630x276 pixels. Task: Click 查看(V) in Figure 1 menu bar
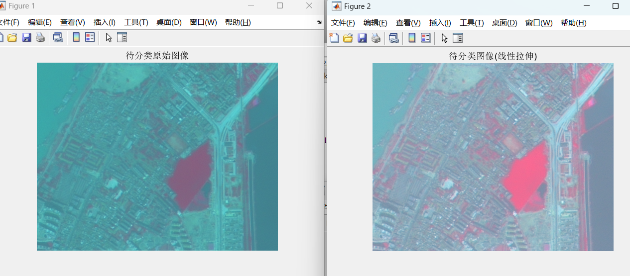coord(72,22)
